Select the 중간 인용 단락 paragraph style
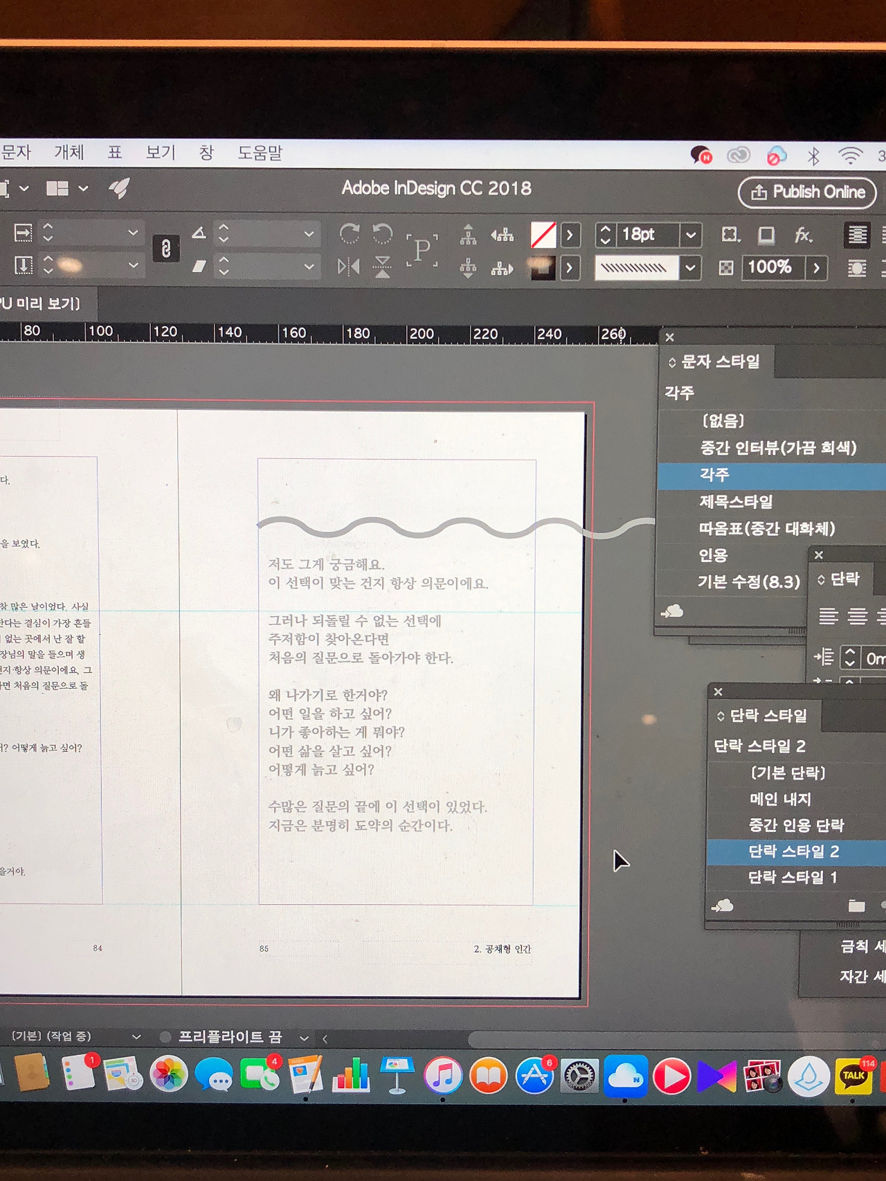Screen dimensions: 886x1181 tap(797, 825)
